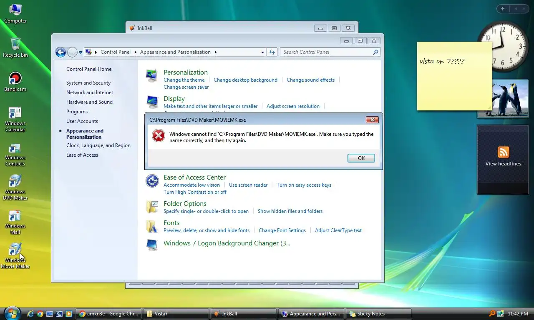
Task: Launch Internet Explorer from quick launch
Action: click(30, 314)
